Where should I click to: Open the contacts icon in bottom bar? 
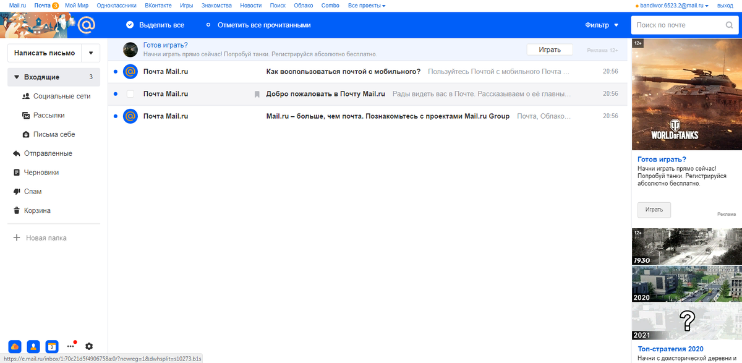click(33, 346)
